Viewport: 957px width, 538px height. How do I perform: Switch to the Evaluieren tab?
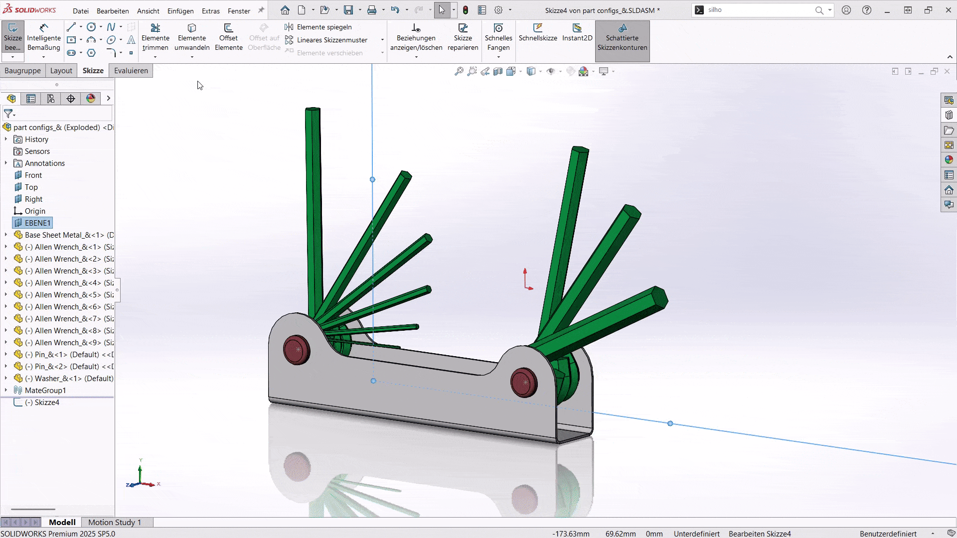131,70
